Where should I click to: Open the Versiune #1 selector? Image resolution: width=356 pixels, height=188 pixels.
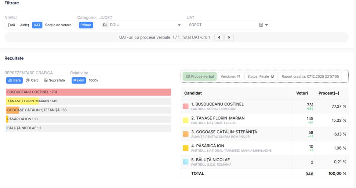pyautogui.click(x=230, y=77)
